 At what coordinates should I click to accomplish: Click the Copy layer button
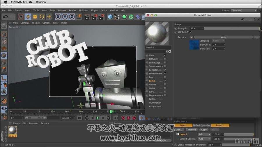point(204,130)
